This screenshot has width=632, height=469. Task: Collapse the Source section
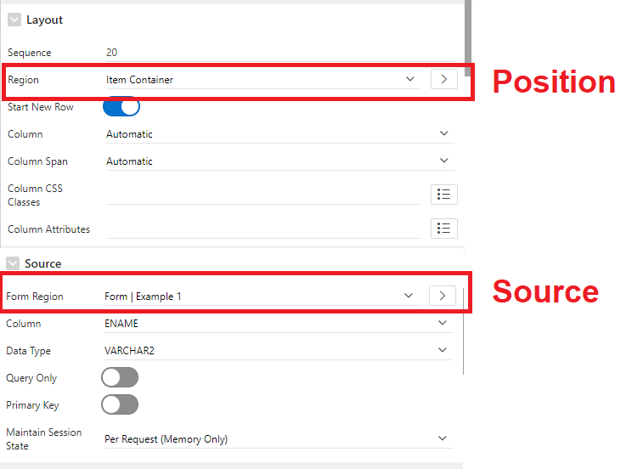[13, 263]
